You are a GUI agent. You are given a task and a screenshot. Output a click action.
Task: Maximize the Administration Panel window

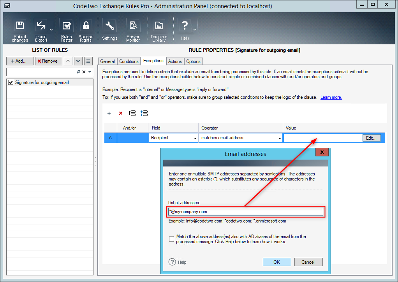pyautogui.click(x=373, y=5)
